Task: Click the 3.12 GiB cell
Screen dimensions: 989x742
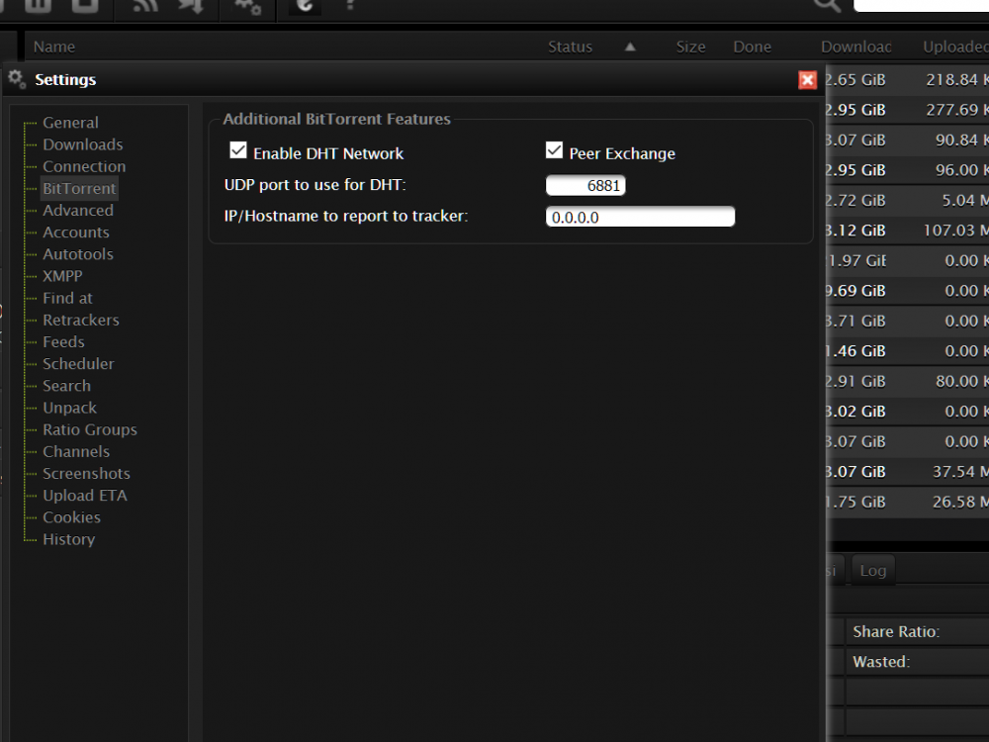Action: (x=855, y=231)
